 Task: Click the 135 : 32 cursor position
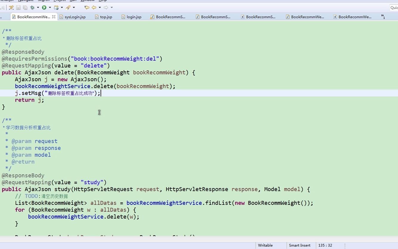(325, 245)
